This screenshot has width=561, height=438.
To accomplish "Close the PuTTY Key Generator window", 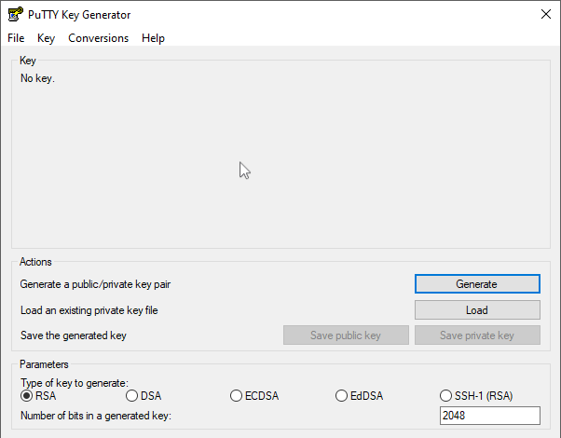I will click(545, 14).
